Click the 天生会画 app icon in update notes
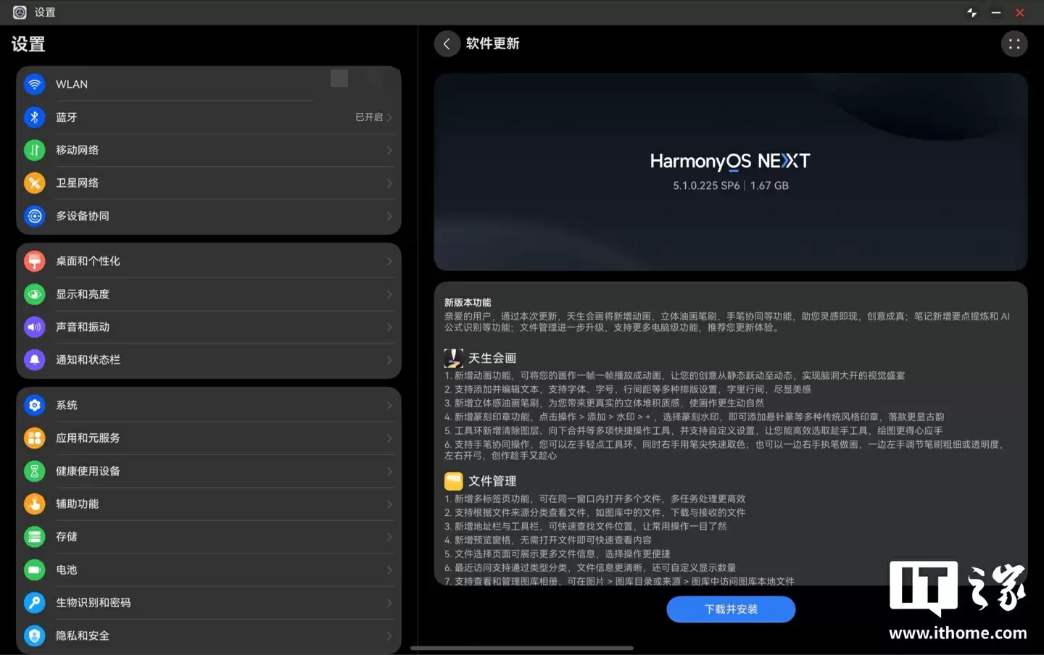Viewport: 1044px width, 655px height. pyautogui.click(x=453, y=357)
